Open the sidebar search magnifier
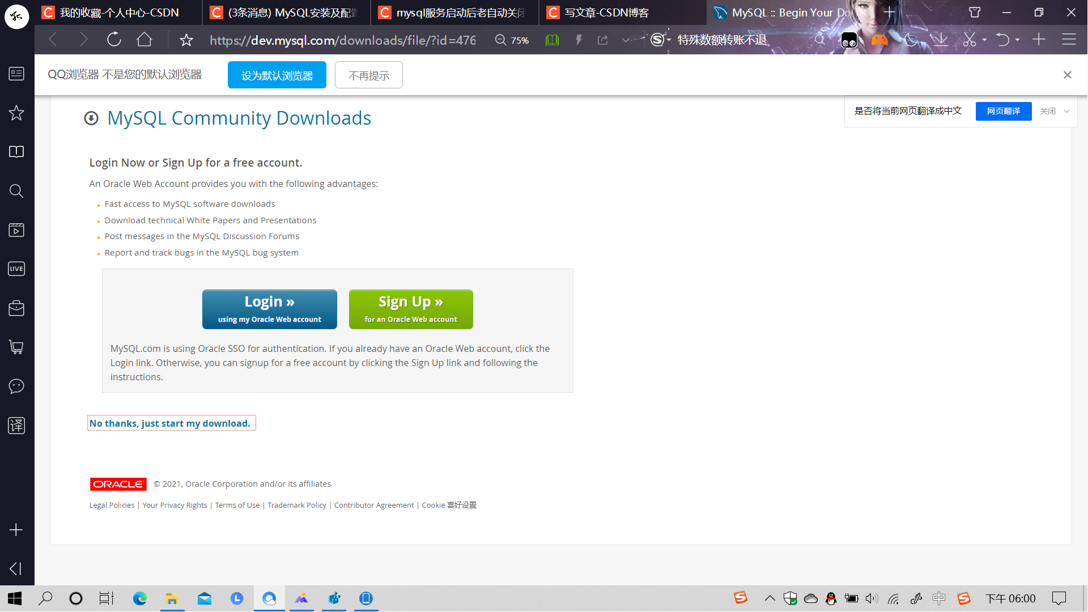The image size is (1088, 612). click(16, 191)
